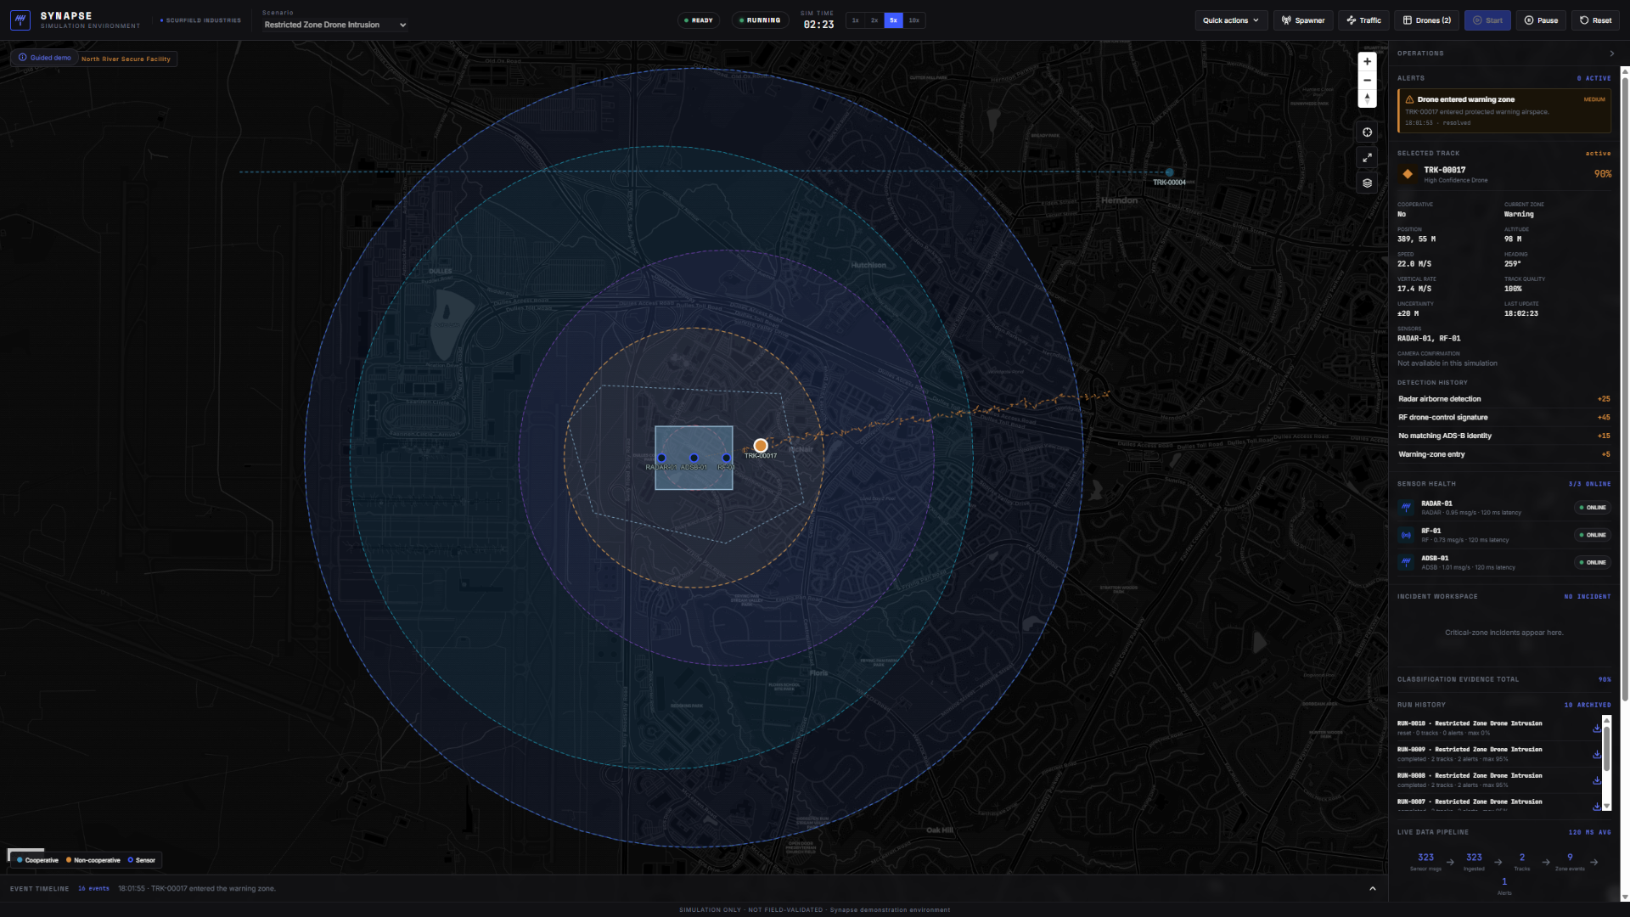Expand the event timeline chevron
The height and width of the screenshot is (917, 1630).
coord(1373,888)
